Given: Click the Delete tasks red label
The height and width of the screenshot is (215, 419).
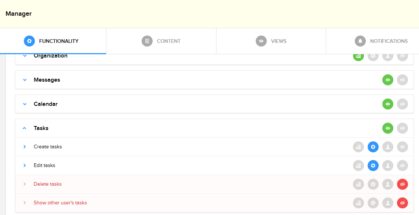Looking at the screenshot, I should click(47, 184).
